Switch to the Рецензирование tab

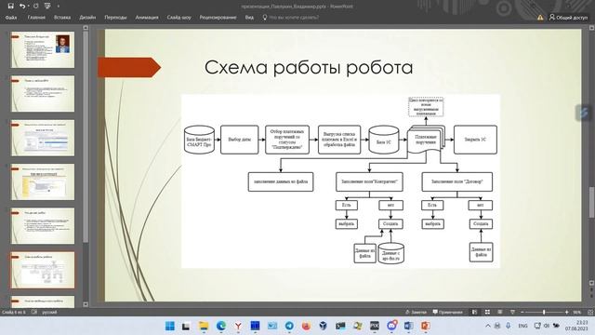(x=218, y=18)
